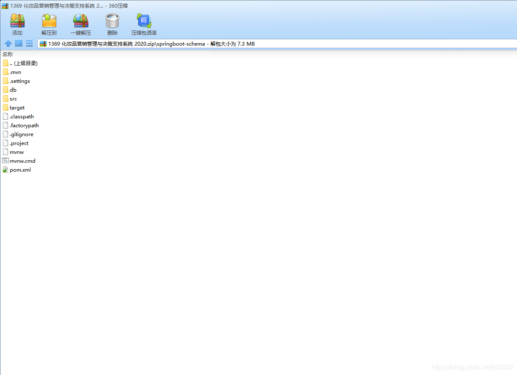Click the archive path address field

click(x=277, y=44)
